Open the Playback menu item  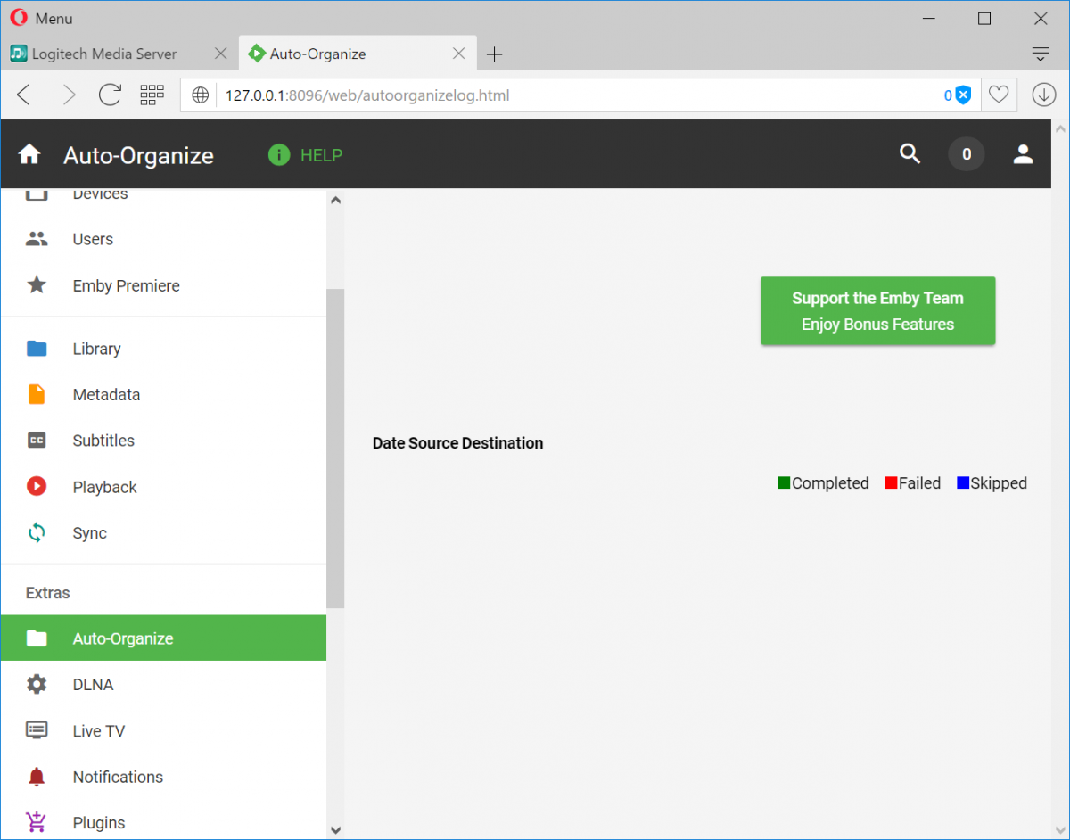(x=163, y=487)
